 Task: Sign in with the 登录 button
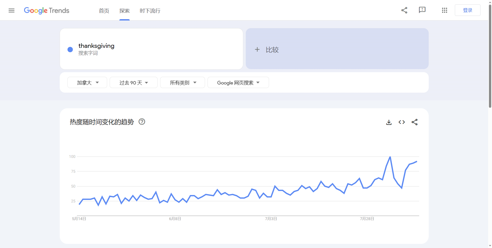(x=468, y=10)
